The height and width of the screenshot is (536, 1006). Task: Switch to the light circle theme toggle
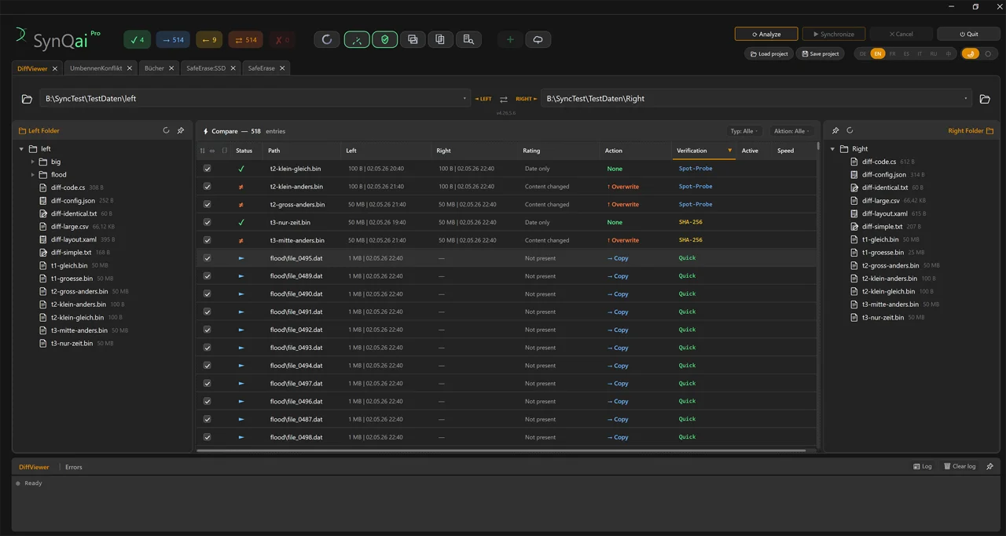988,53
